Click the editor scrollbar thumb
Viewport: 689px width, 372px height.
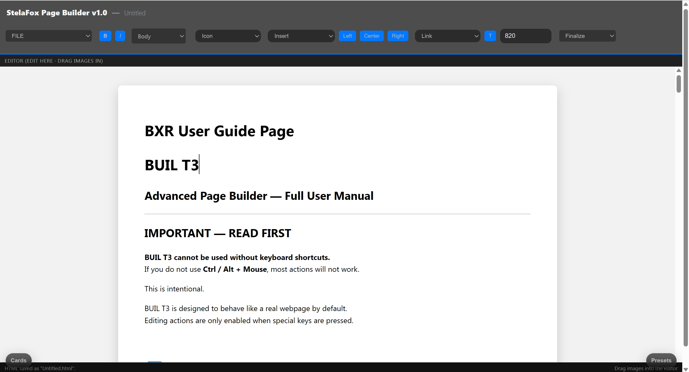[x=679, y=84]
